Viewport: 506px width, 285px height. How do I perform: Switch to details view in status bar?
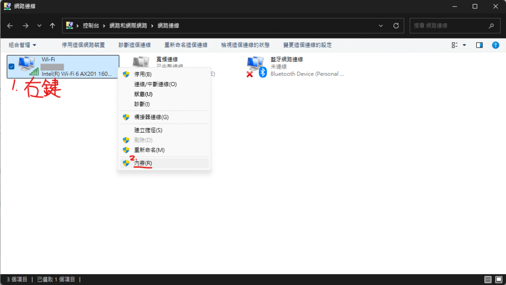pyautogui.click(x=488, y=280)
